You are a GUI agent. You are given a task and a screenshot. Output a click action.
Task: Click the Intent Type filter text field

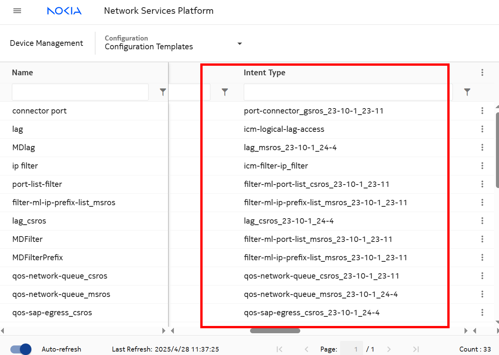[x=348, y=92]
